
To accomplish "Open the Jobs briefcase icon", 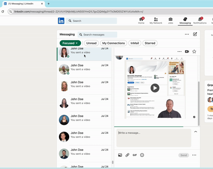I will tap(170, 21).
